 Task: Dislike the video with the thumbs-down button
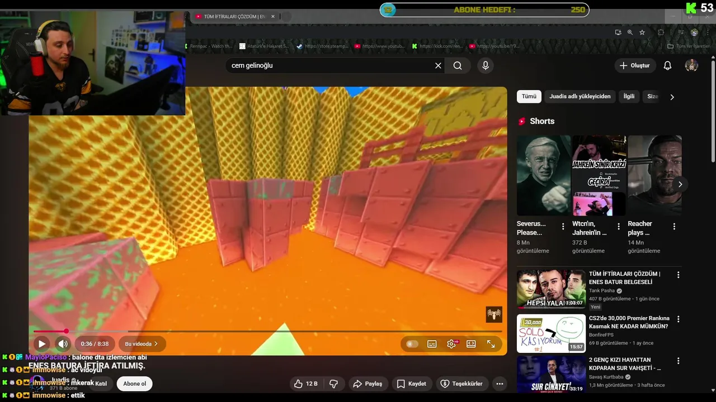coord(334,384)
